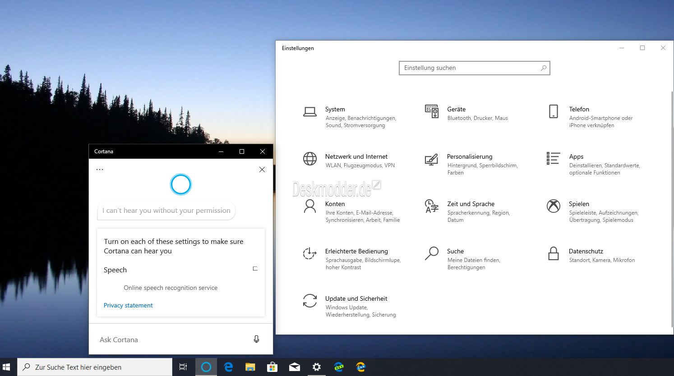Open the Spielen Xbox icon
Image resolution: width=674 pixels, height=376 pixels.
click(554, 206)
